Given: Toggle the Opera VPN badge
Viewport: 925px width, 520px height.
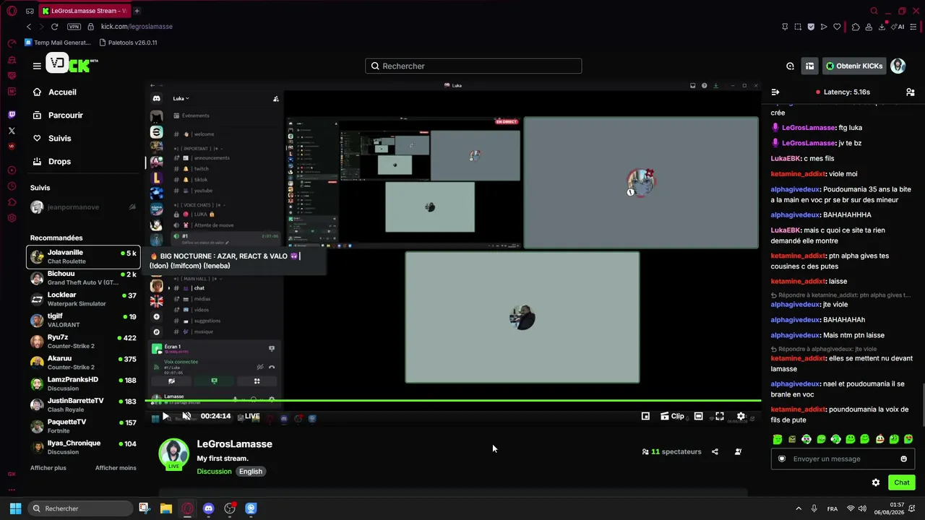Looking at the screenshot, I should click(74, 27).
